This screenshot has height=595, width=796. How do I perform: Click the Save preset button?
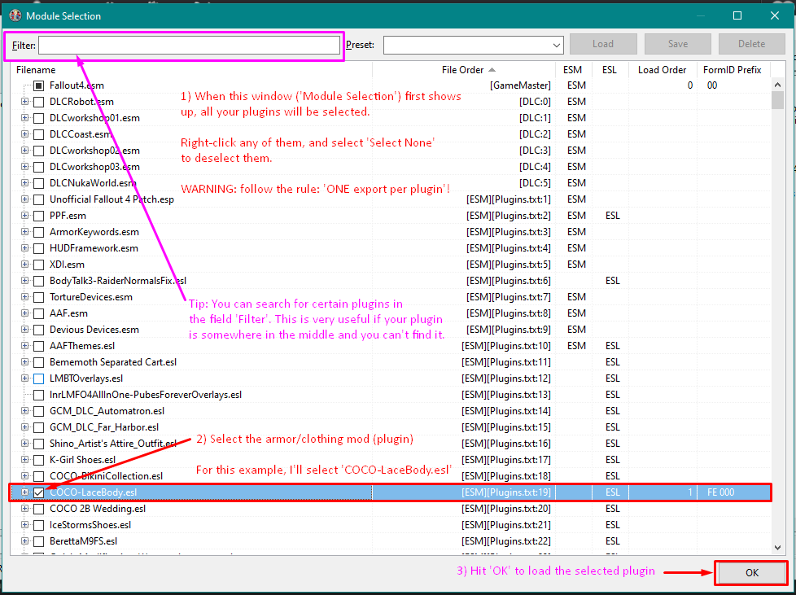pyautogui.click(x=678, y=44)
